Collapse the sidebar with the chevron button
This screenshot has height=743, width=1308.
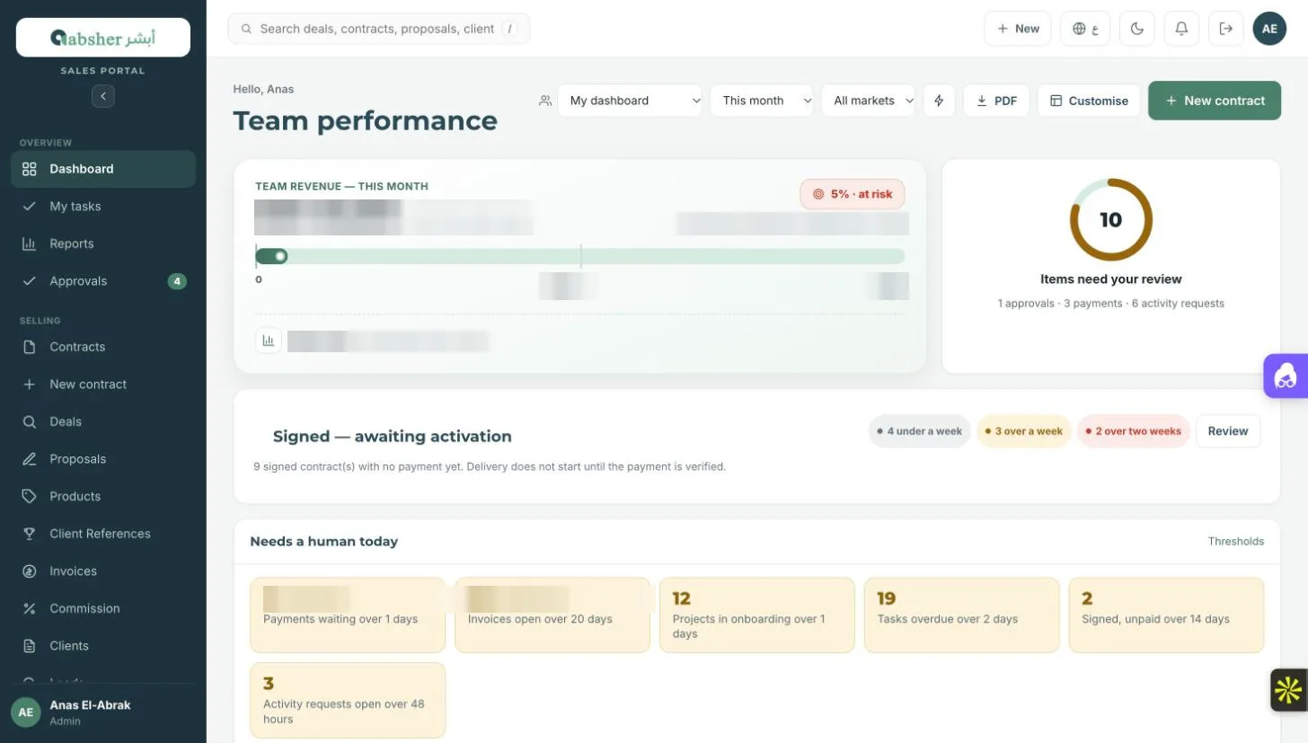103,95
